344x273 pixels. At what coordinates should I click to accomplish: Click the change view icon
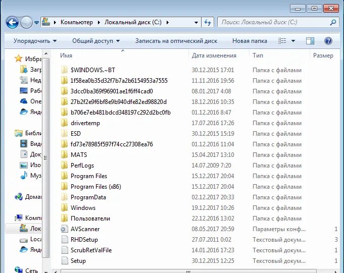[x=282, y=41]
